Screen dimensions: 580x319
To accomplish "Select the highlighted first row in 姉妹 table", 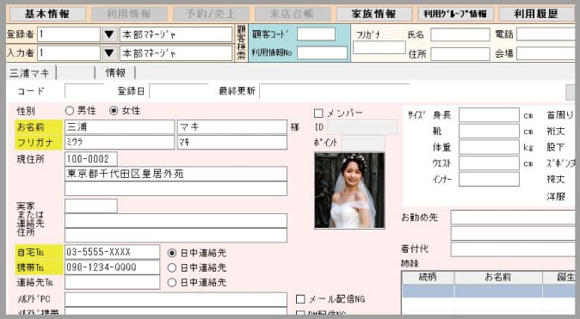I will 489,291.
